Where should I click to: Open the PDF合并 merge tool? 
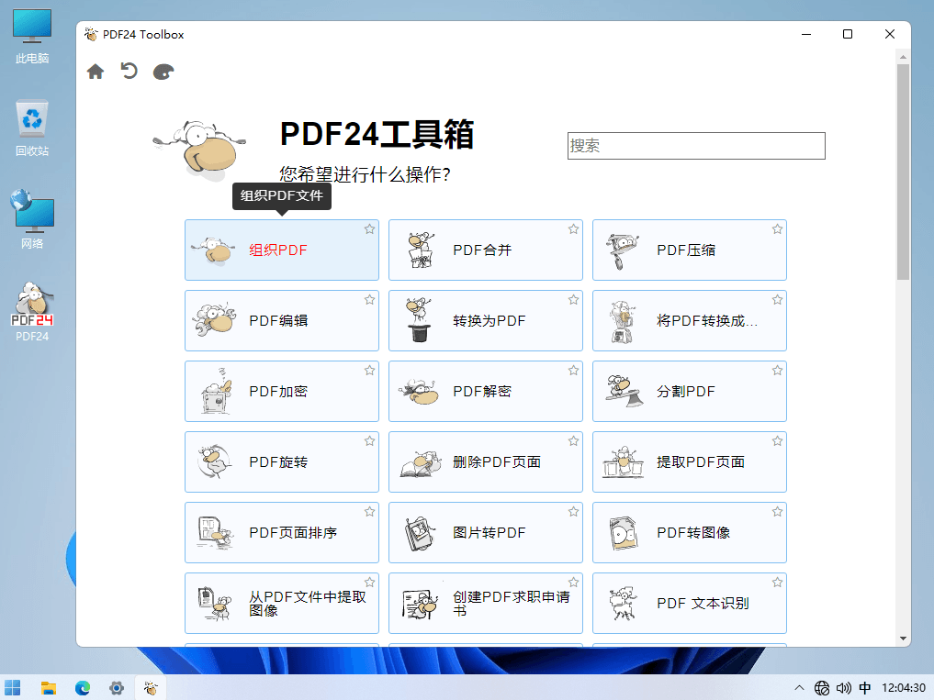pyautogui.click(x=485, y=250)
